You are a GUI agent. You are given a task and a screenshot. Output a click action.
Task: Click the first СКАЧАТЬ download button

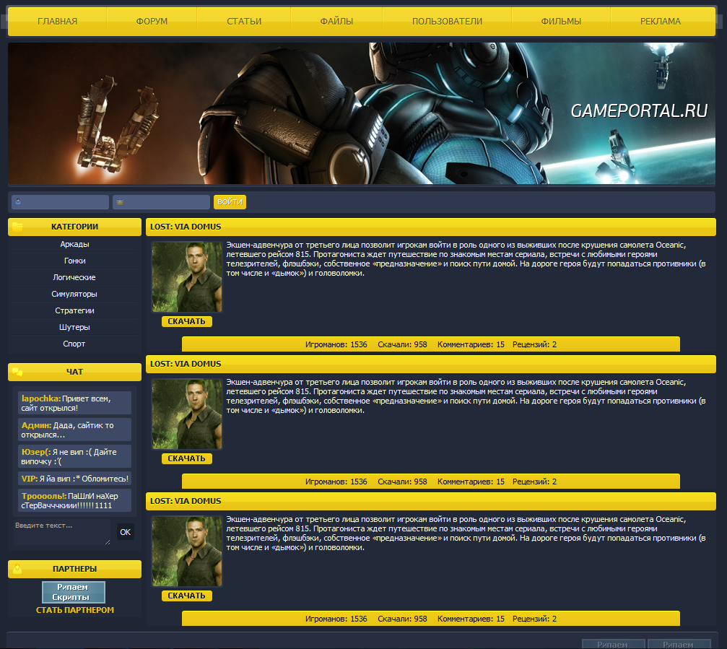(187, 321)
